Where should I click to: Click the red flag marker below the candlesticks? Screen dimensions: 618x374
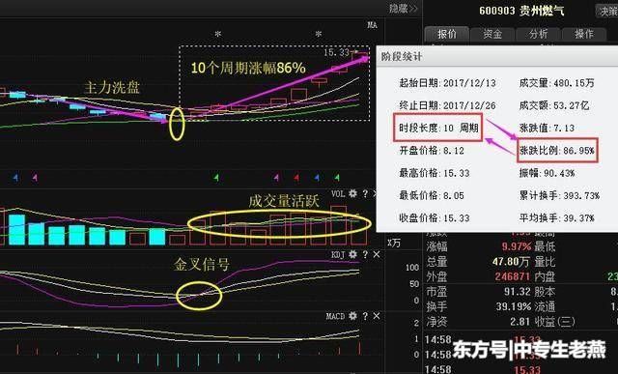click(x=296, y=178)
